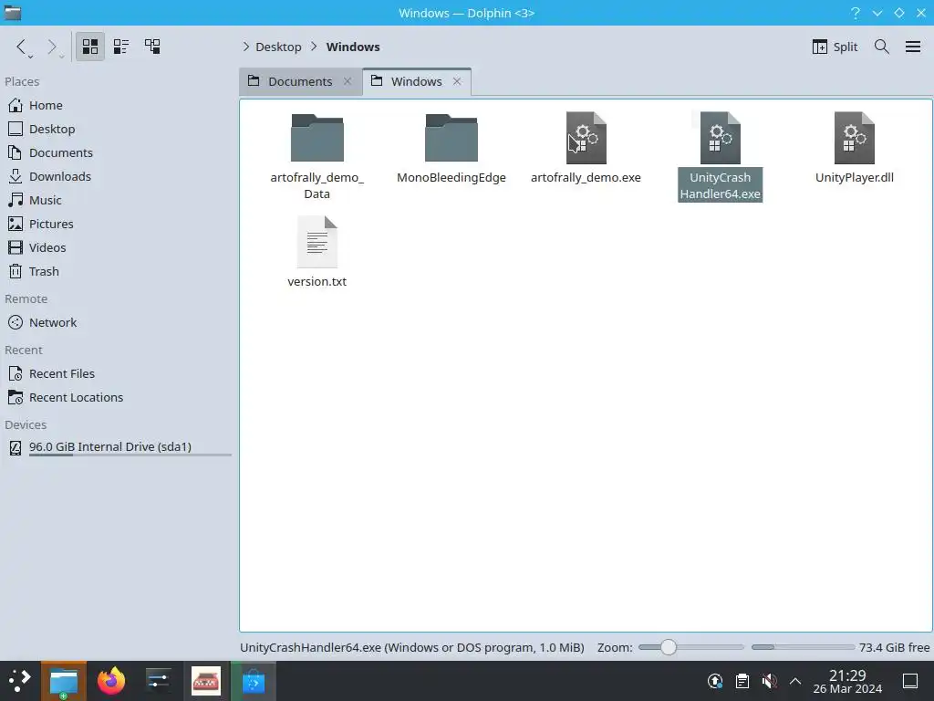Click the status bar file info text
Viewport: 934px width, 701px height.
click(x=411, y=647)
